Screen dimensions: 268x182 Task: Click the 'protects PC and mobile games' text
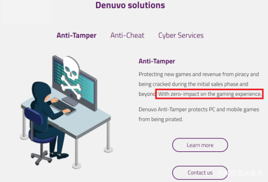pos(223,109)
